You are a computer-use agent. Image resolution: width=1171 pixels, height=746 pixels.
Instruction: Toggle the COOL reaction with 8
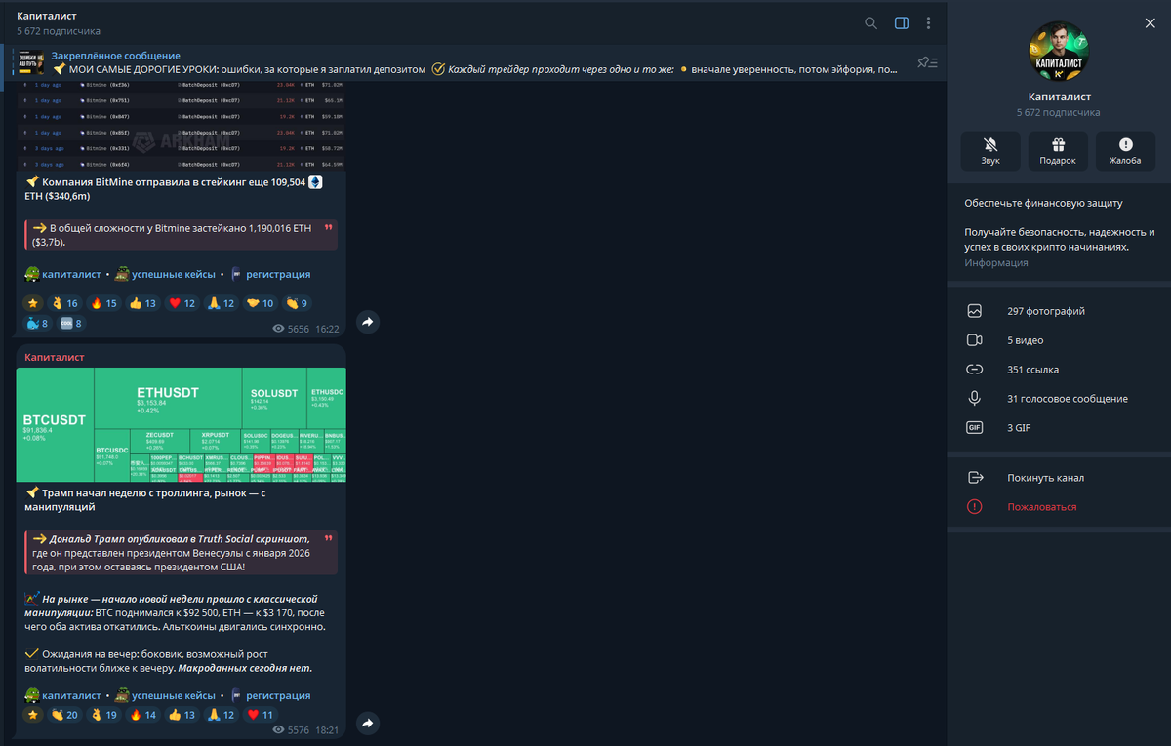(x=71, y=323)
